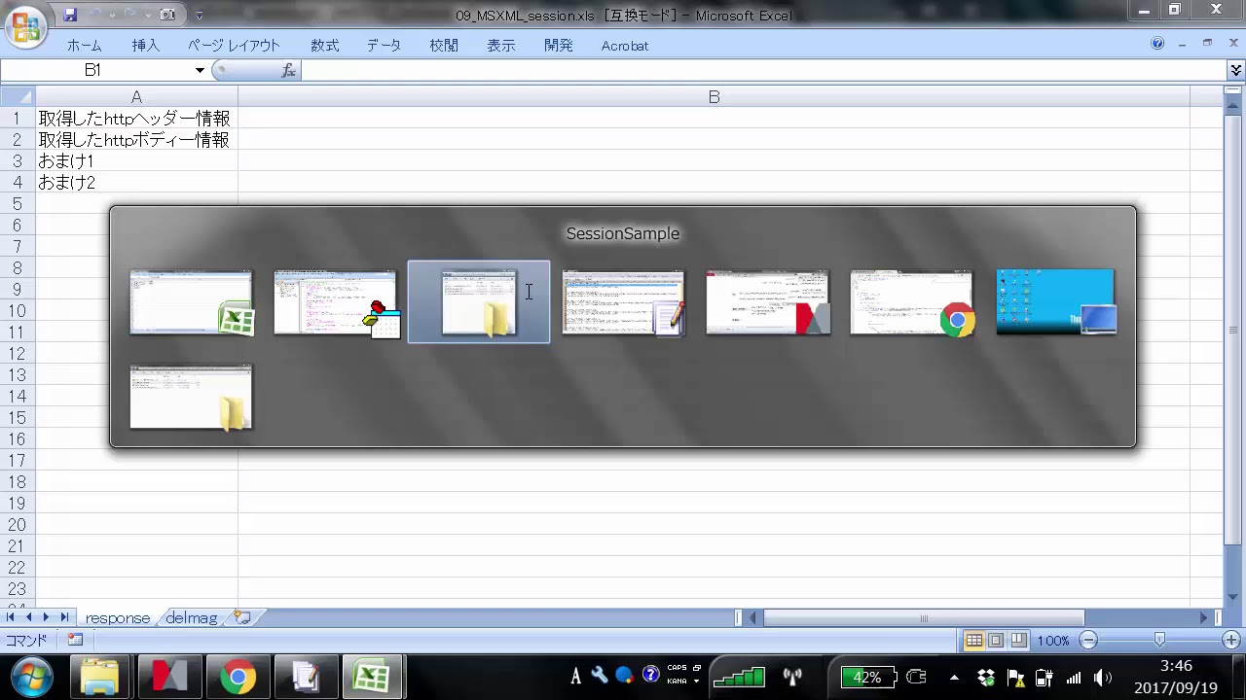Click the insert function fx icon
Screen dimensions: 1246x700
pyautogui.click(x=288, y=70)
